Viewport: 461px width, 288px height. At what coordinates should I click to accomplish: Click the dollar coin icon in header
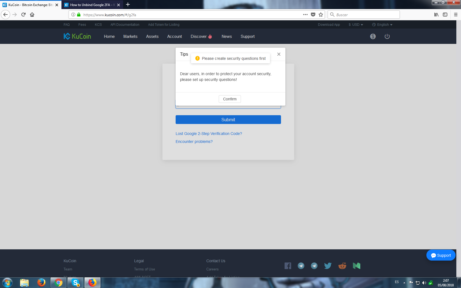(x=373, y=36)
